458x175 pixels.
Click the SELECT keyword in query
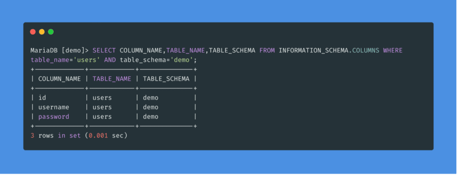(104, 51)
